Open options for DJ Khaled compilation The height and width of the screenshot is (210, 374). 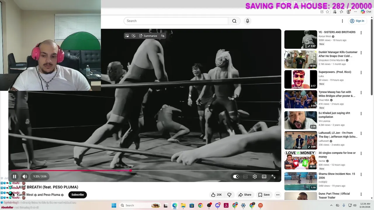(x=361, y=114)
